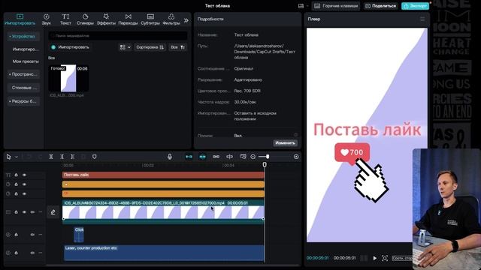
Task: Click the Click audio track type icon
Action: pyautogui.click(x=8, y=235)
